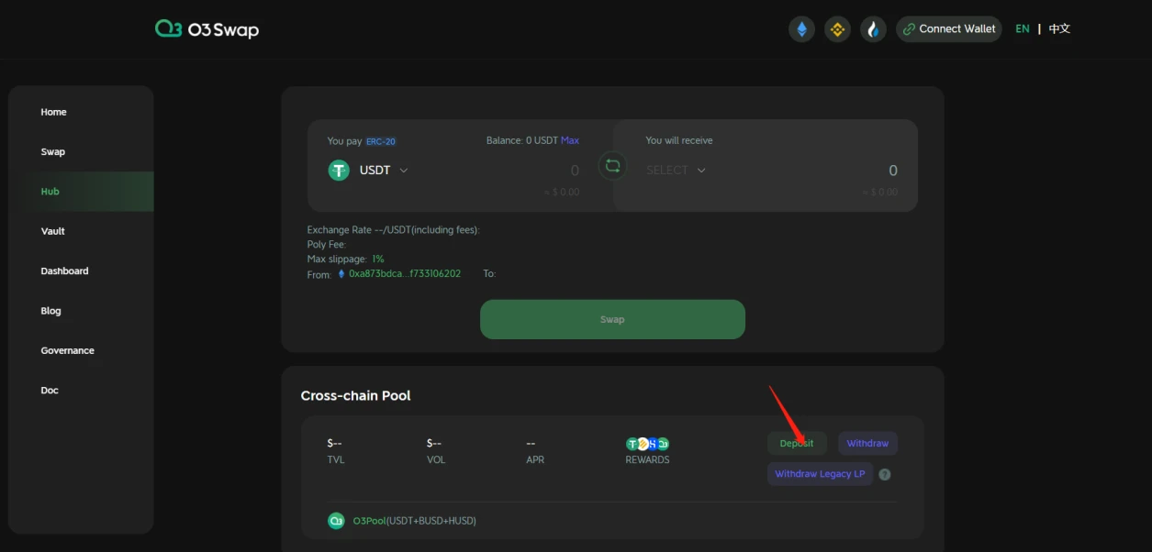Switch to the Ethereum network icon
This screenshot has height=552, width=1152.
click(801, 29)
